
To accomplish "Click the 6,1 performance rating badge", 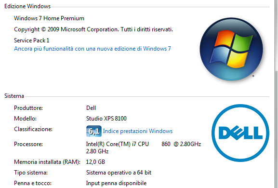I will click(x=94, y=131).
